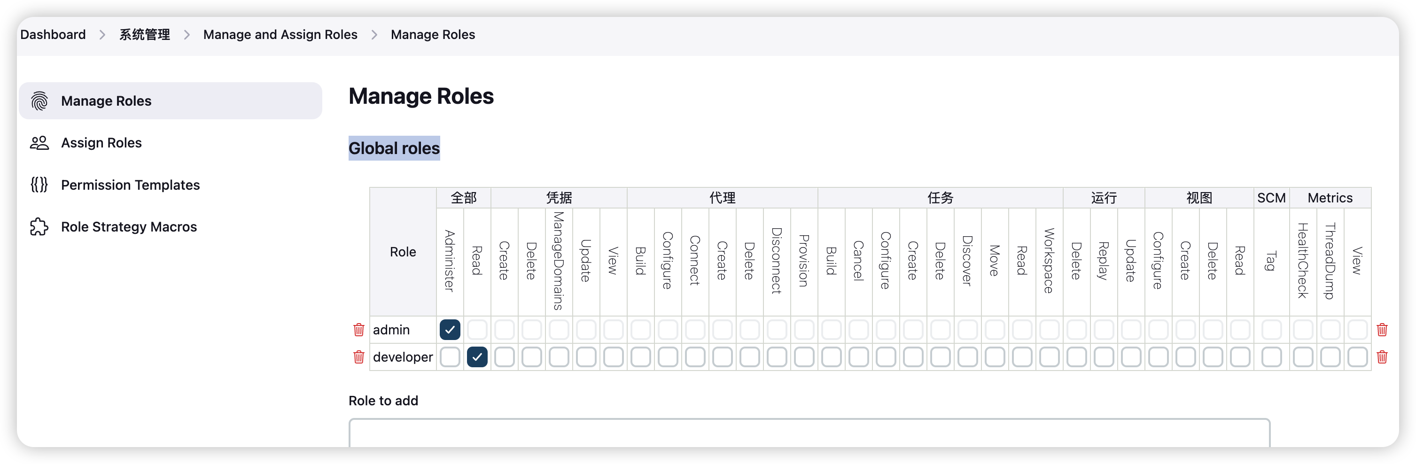Screen dimensions: 1416x464
Task: Delete admin role using left trash icon
Action: pos(359,329)
